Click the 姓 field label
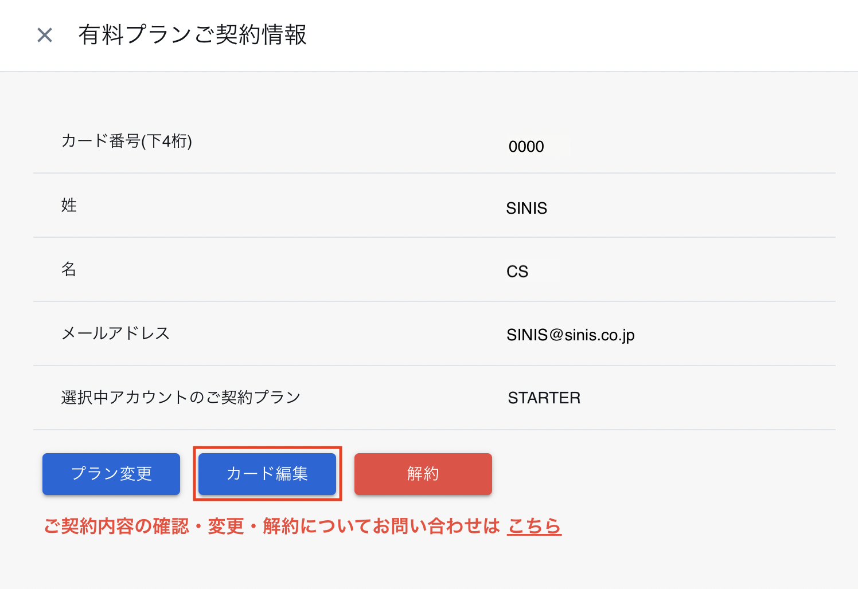Viewport: 858px width, 589px height. click(69, 205)
